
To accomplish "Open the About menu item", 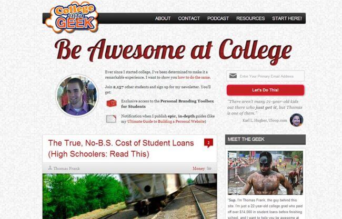I will [163, 18].
